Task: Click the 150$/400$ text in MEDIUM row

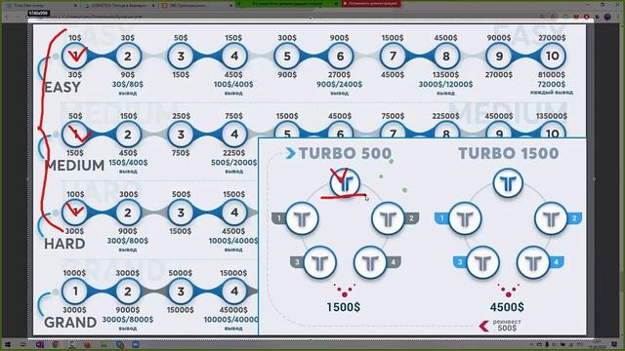Action: point(128,163)
